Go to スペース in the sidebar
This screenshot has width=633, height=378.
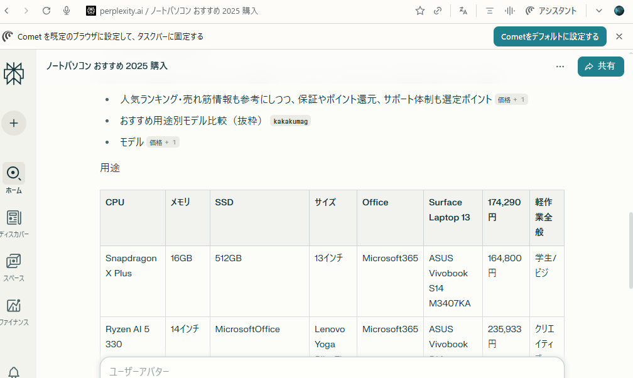click(x=14, y=262)
